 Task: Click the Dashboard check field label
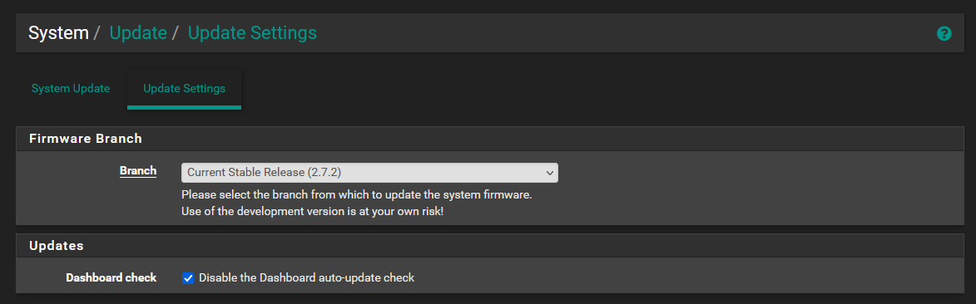(111, 278)
